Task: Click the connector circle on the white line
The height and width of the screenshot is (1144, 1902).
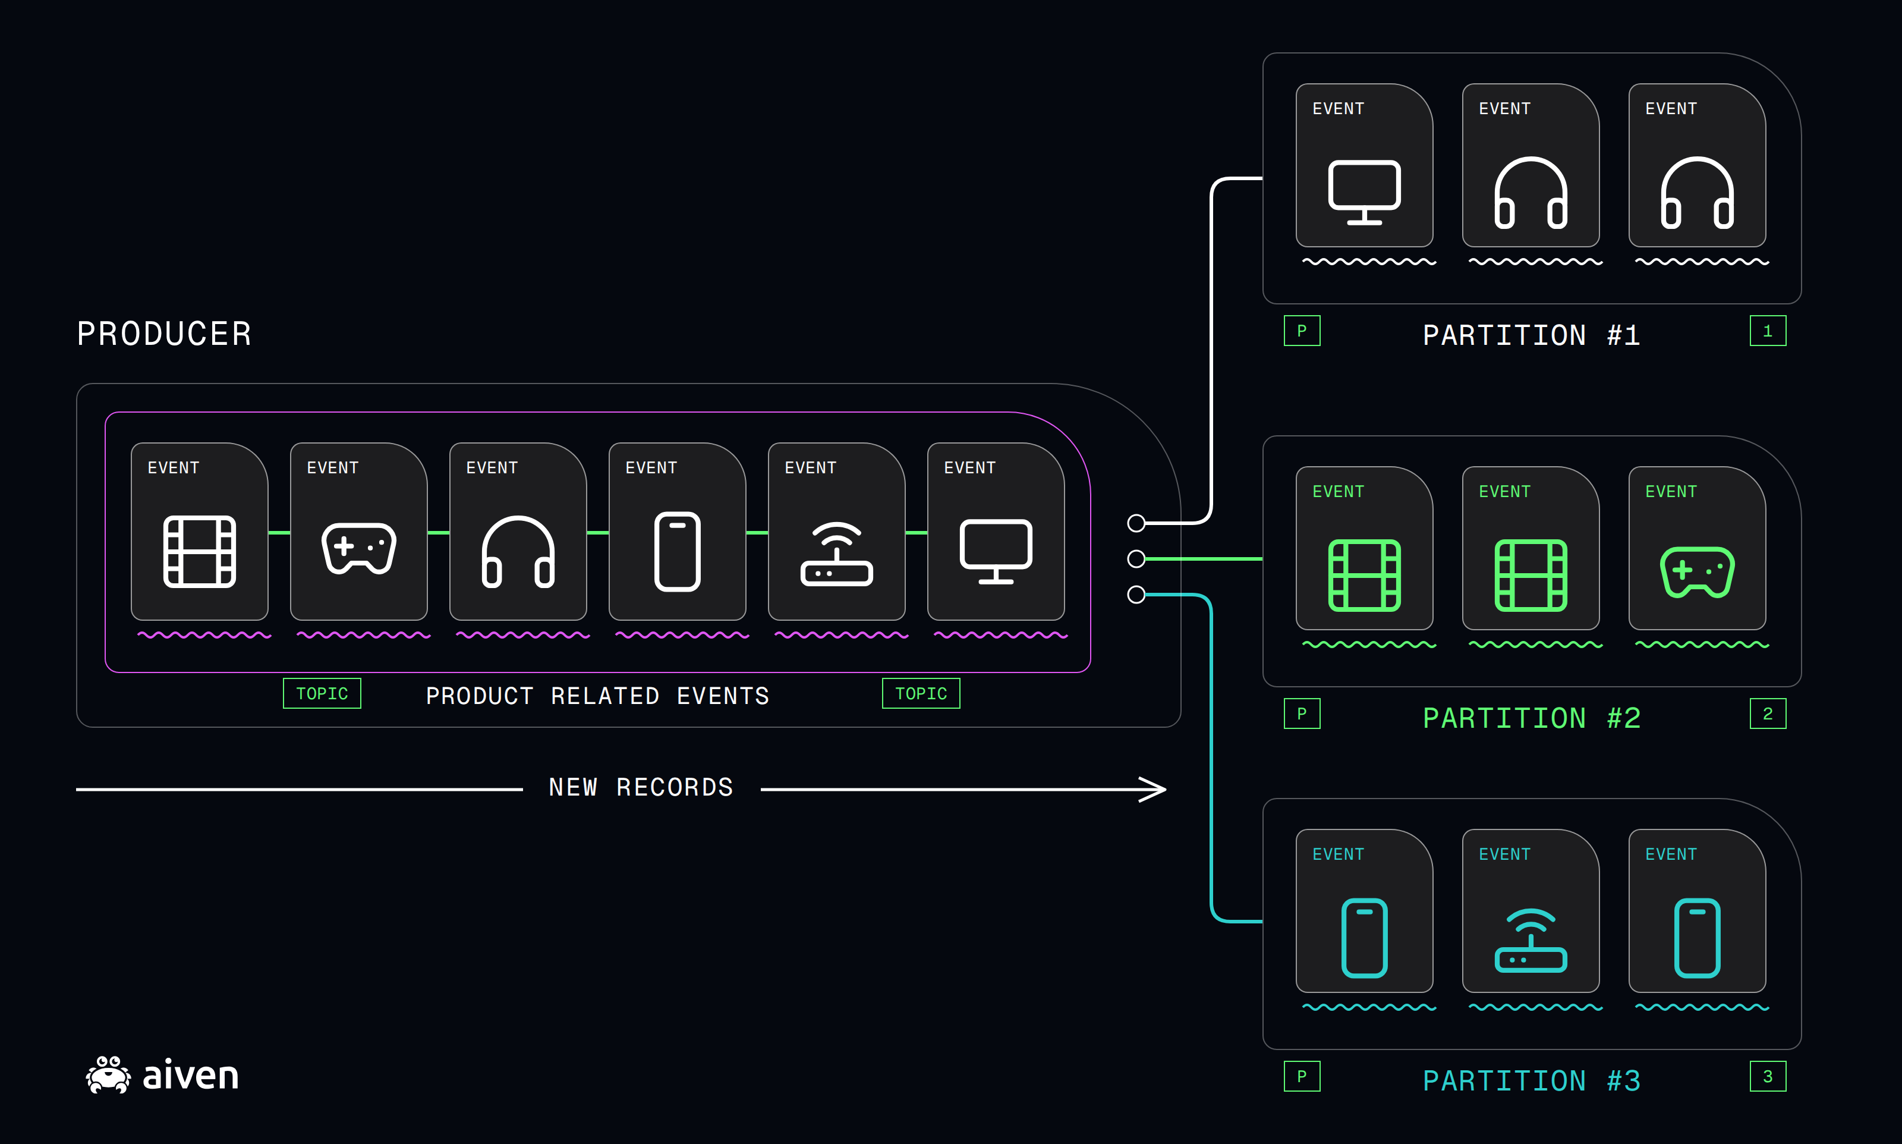Action: click(x=1135, y=523)
